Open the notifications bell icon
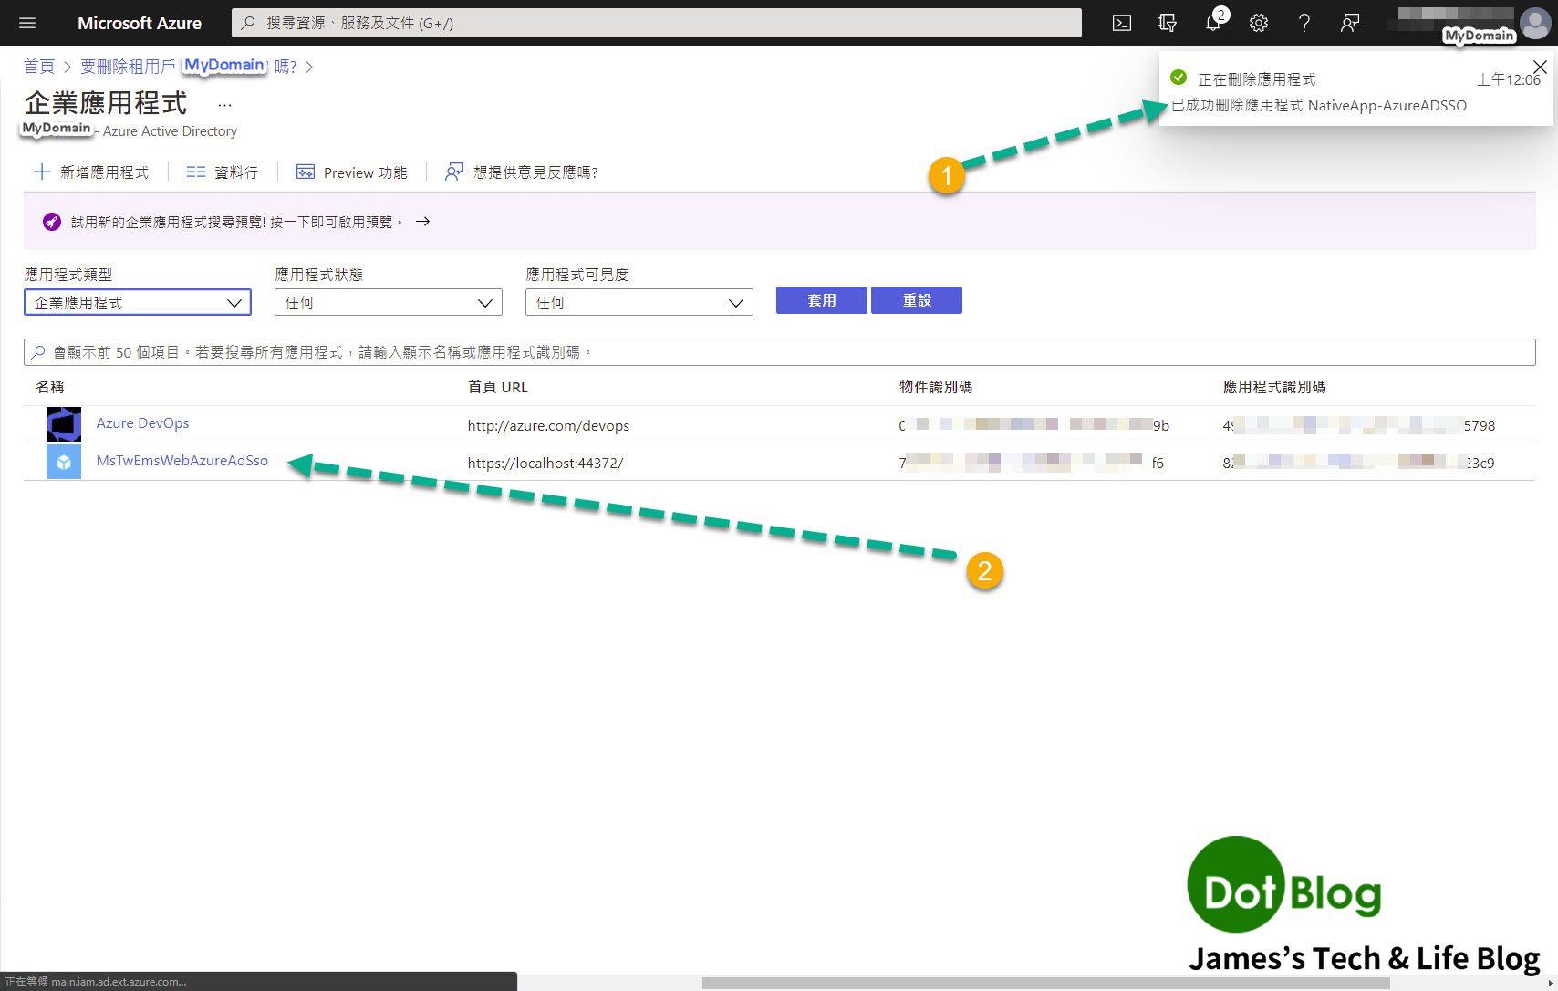 pos(1213,23)
